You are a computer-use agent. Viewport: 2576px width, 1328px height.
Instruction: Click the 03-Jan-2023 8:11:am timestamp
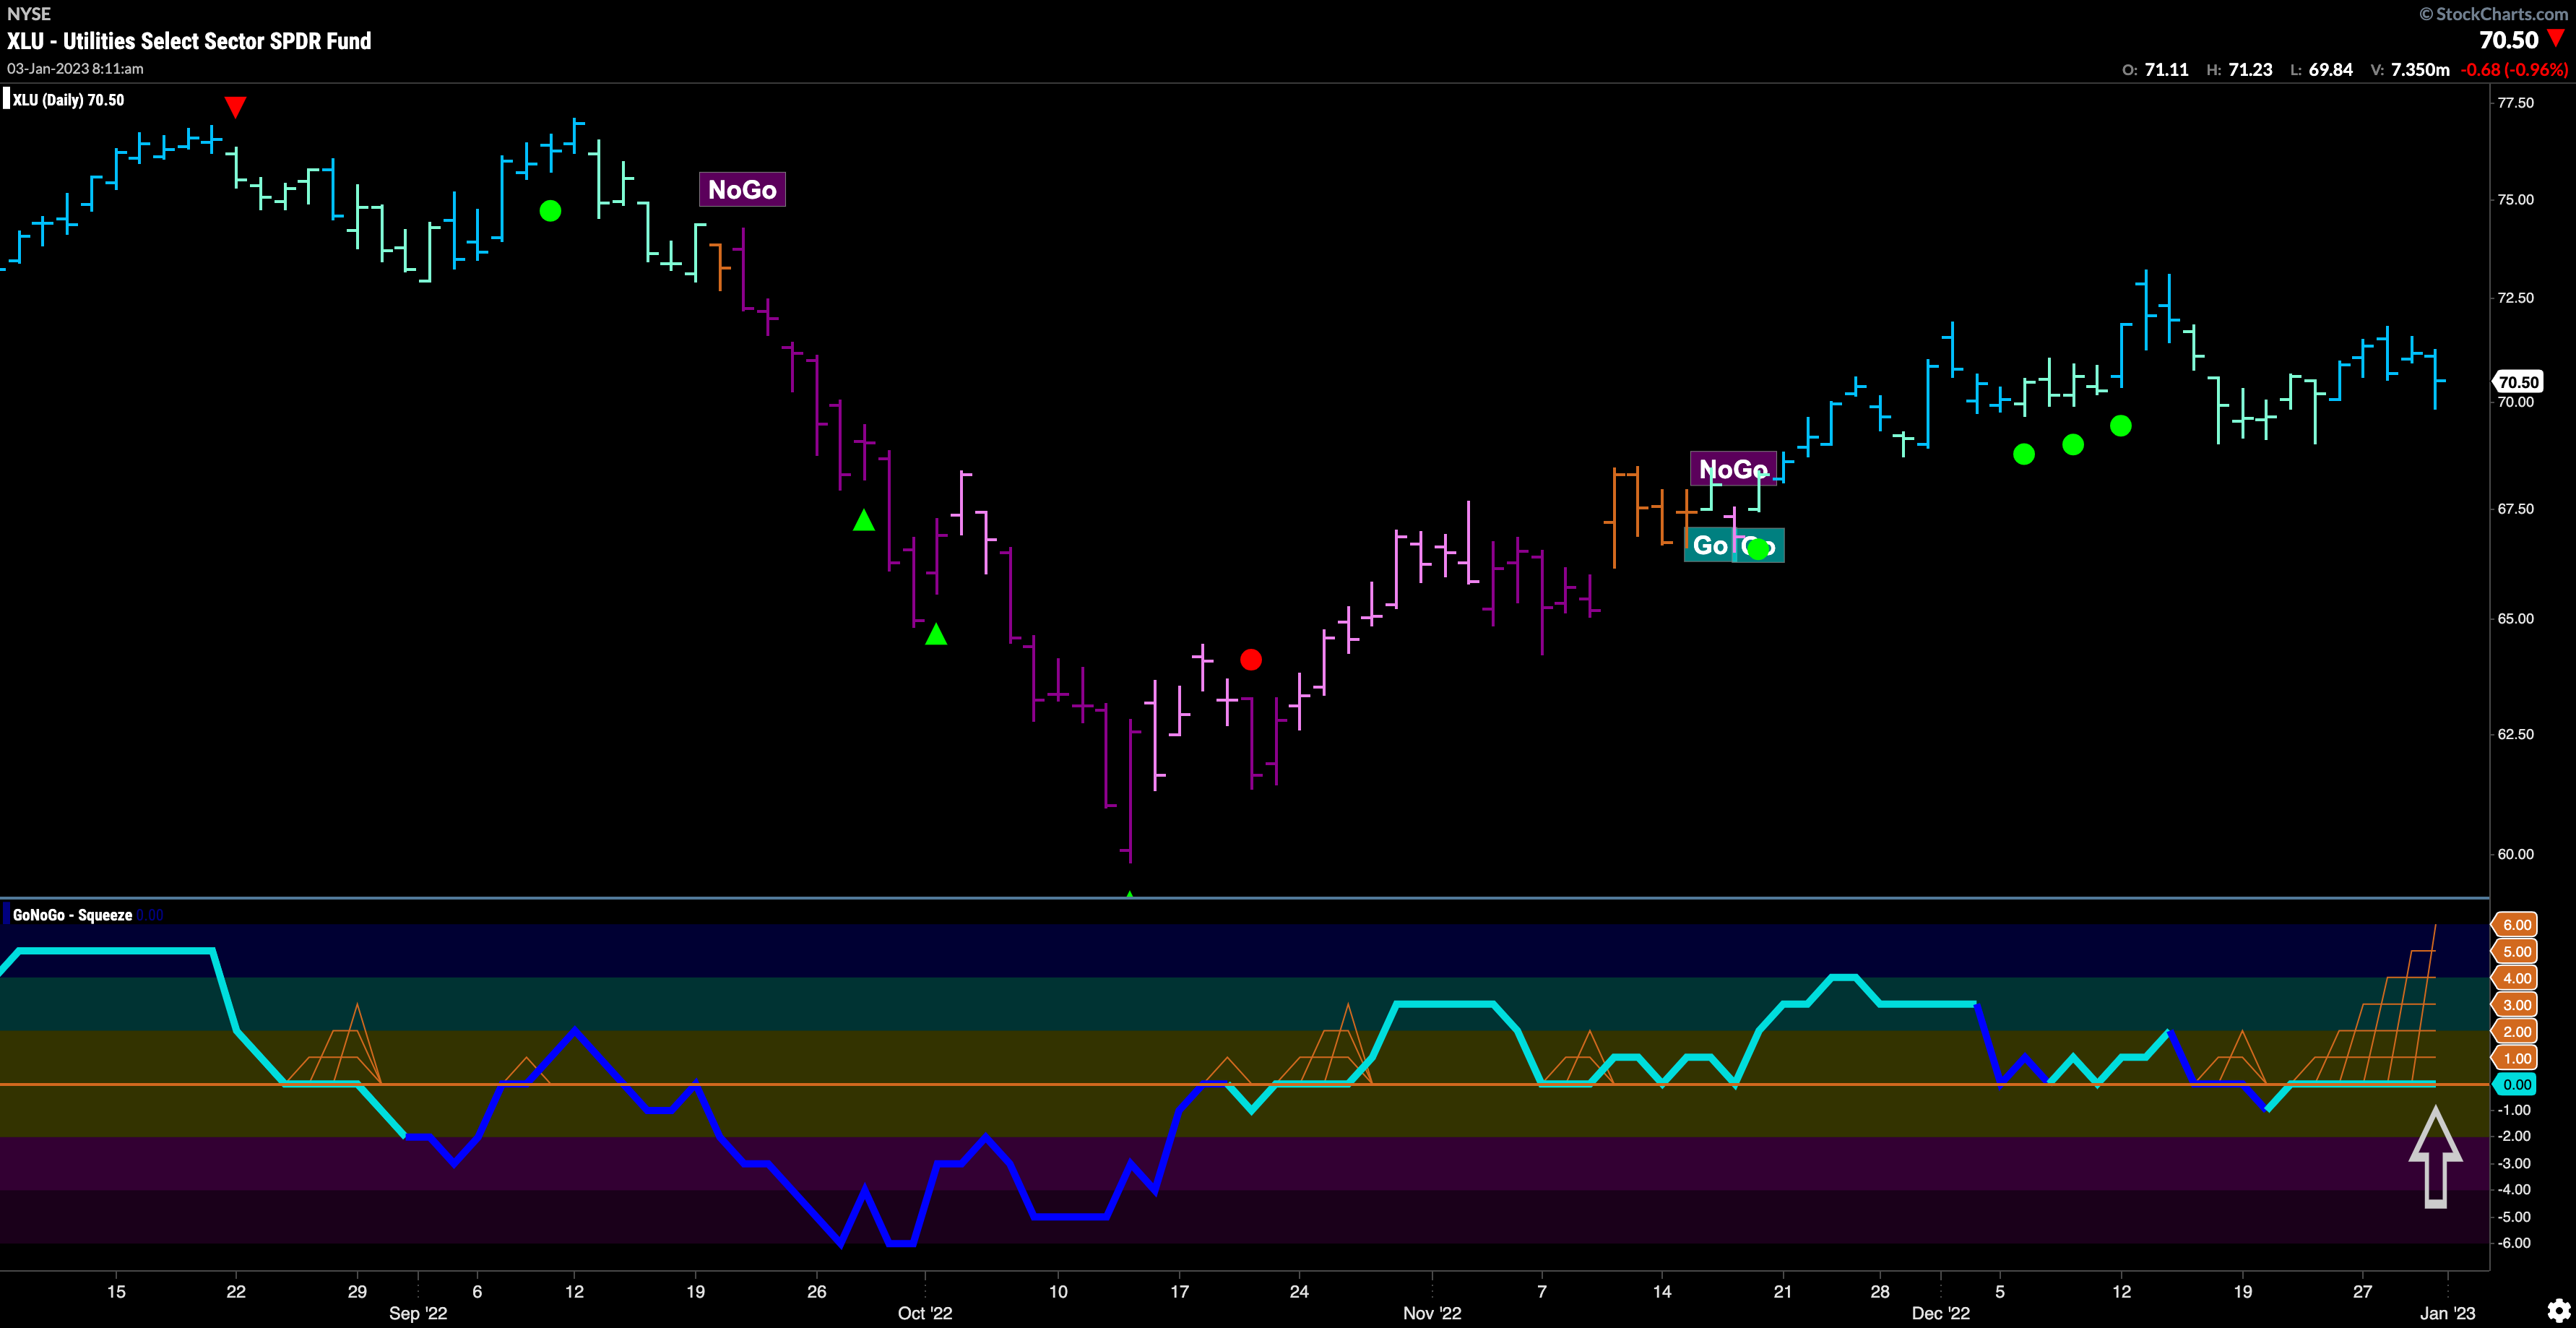pyautogui.click(x=75, y=69)
